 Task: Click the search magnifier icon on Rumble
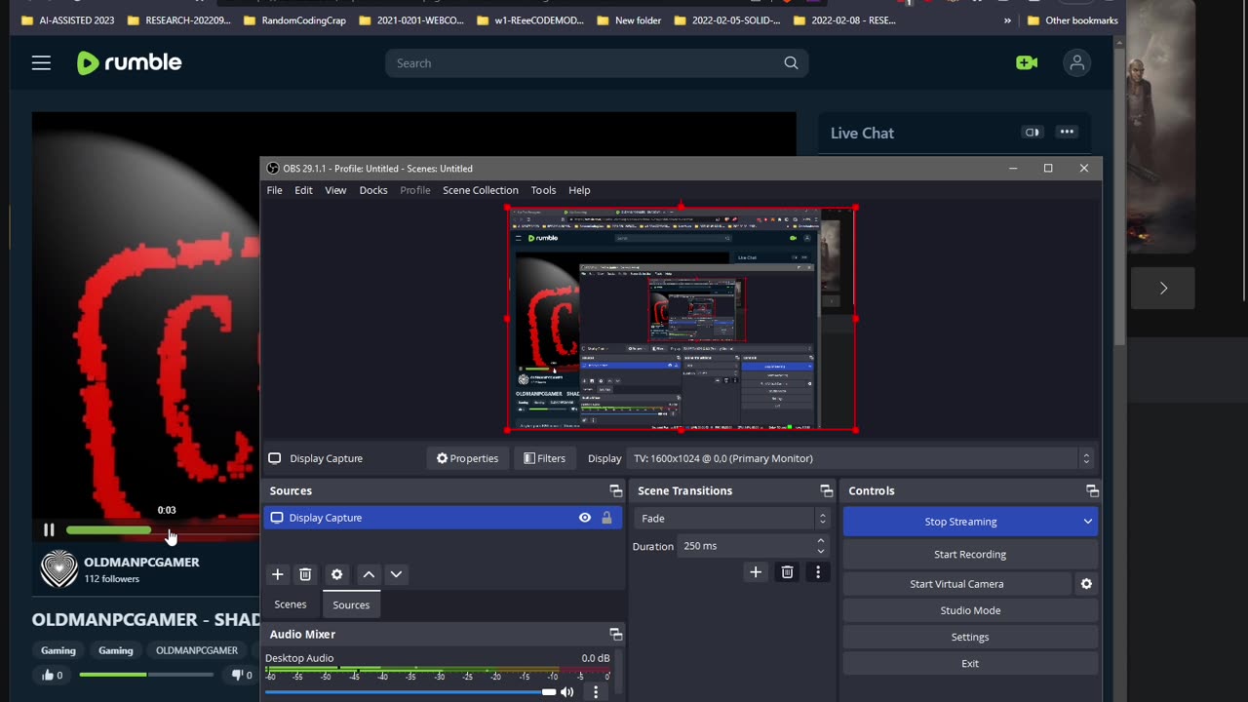[791, 63]
